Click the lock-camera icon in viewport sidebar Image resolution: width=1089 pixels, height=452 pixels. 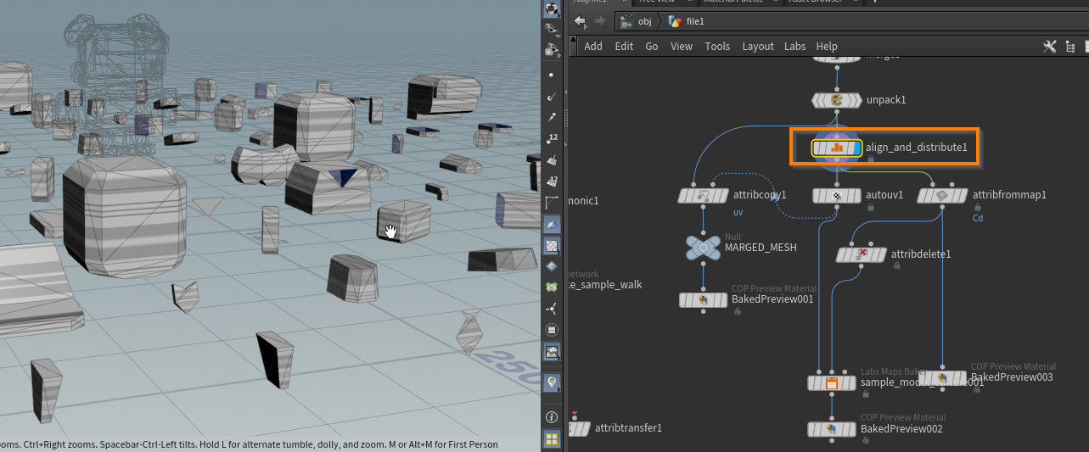pos(552,51)
